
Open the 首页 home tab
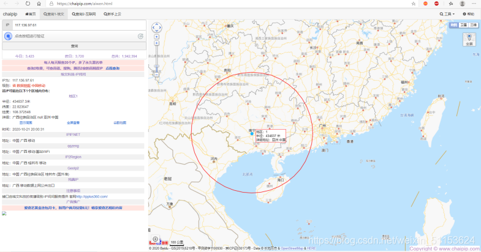tap(31, 14)
